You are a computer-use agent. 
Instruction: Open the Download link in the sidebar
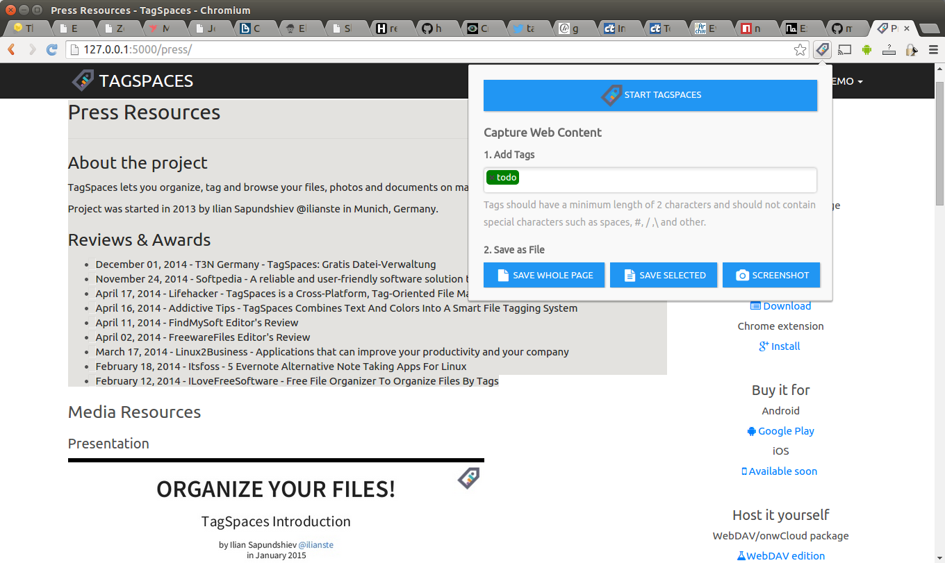click(780, 306)
